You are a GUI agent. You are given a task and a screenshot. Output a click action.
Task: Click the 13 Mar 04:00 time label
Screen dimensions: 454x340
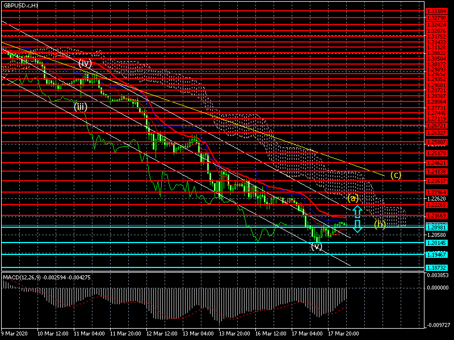(198, 333)
